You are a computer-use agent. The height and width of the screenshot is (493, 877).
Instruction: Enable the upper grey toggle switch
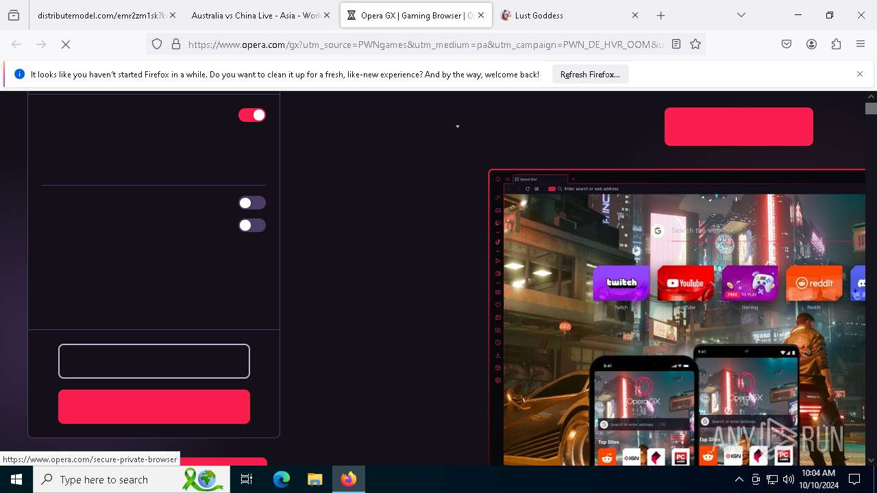click(x=251, y=203)
